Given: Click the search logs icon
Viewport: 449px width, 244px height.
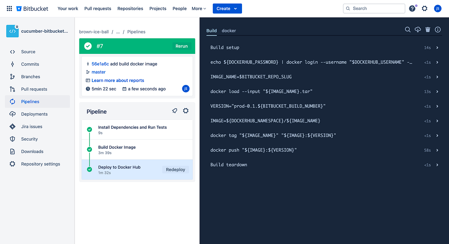Looking at the screenshot, I should (x=408, y=29).
